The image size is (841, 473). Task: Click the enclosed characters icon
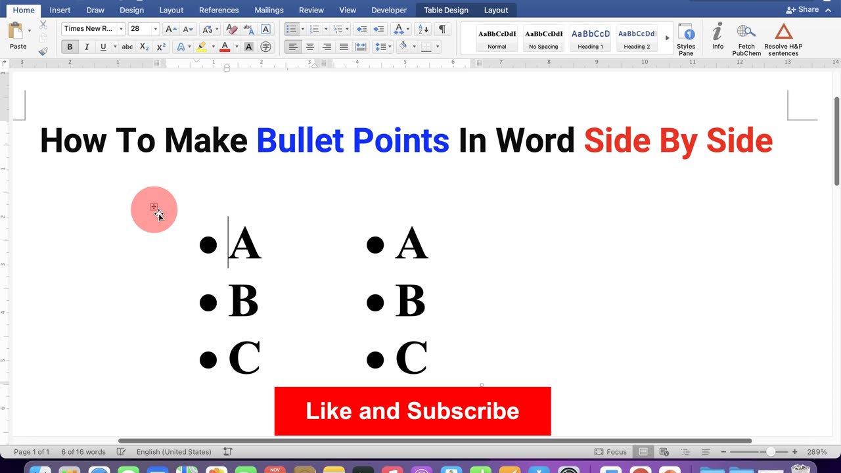pyautogui.click(x=265, y=47)
